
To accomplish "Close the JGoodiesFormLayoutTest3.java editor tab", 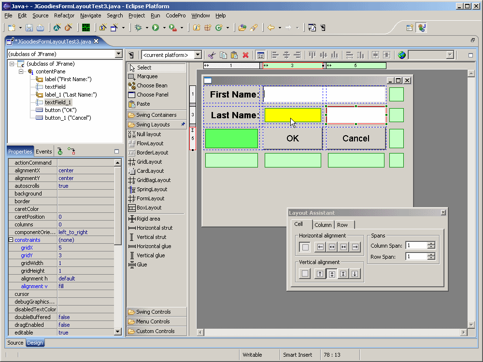I will click(96, 41).
